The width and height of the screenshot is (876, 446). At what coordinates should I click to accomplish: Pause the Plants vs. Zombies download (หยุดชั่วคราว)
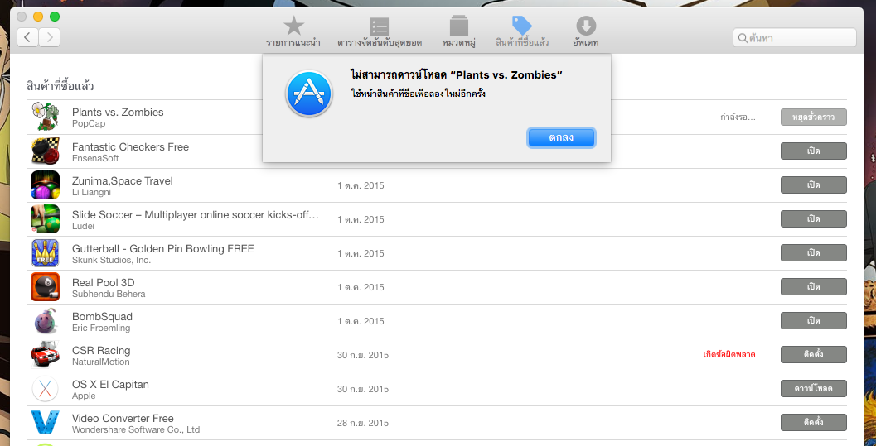click(x=814, y=117)
